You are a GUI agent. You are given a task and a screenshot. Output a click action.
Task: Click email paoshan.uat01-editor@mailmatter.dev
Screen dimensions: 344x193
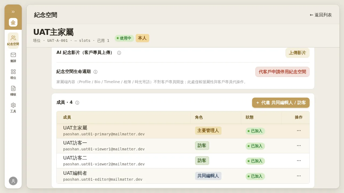(x=103, y=179)
